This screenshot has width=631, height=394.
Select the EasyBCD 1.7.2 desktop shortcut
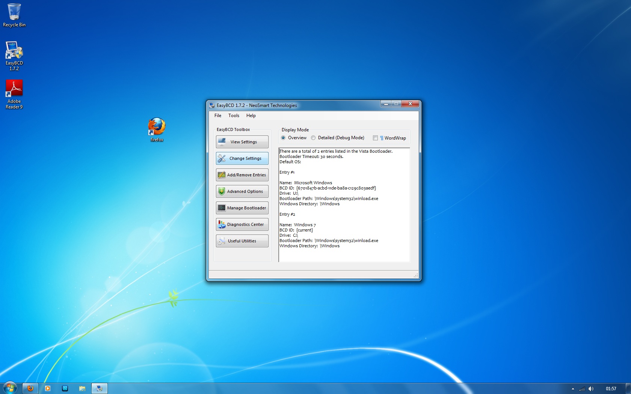click(14, 56)
